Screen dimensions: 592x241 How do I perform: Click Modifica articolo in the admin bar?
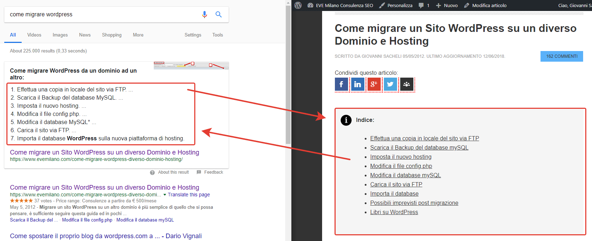pyautogui.click(x=485, y=5)
